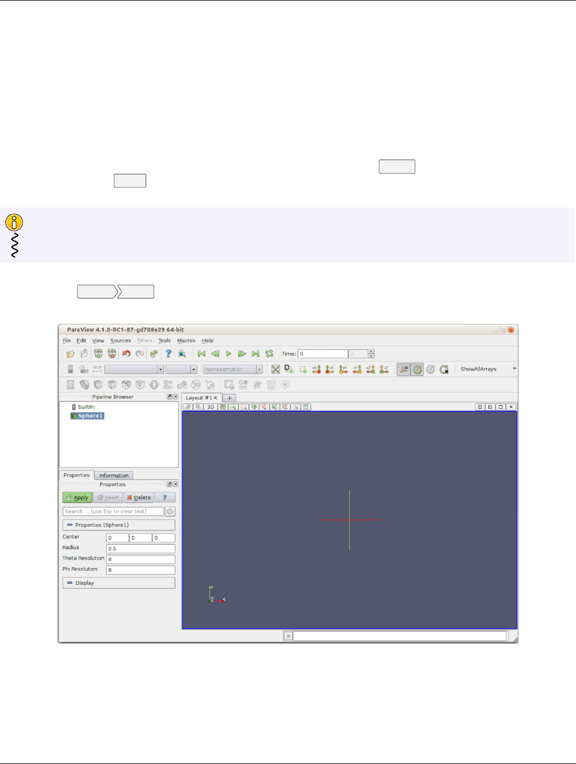Click the Glyph filter icon
Screen dimensions: 576x764
[x=154, y=385]
